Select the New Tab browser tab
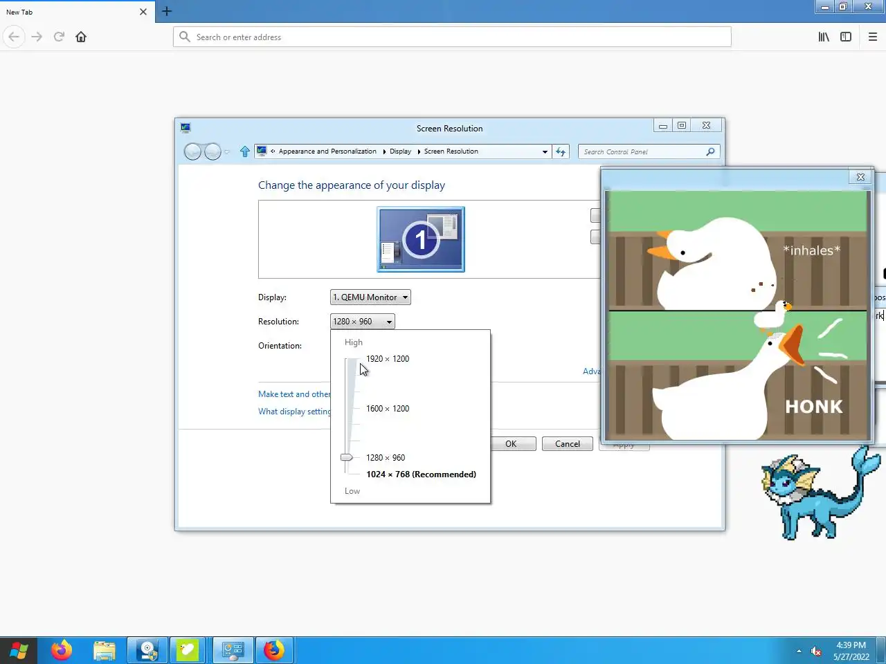This screenshot has width=886, height=664. tap(76, 12)
